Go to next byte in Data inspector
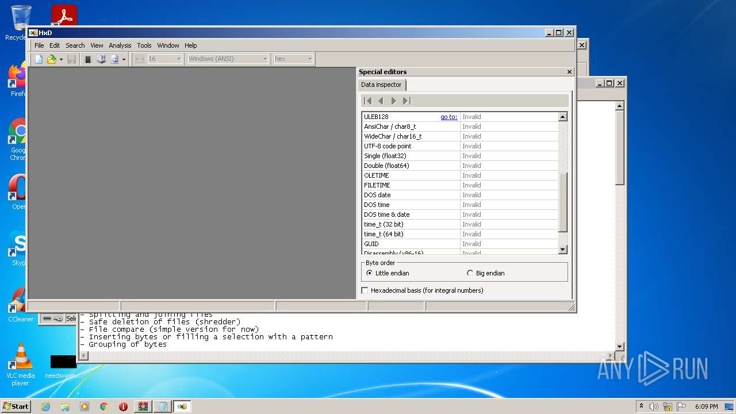Viewport: 736px width, 414px height. pos(394,101)
